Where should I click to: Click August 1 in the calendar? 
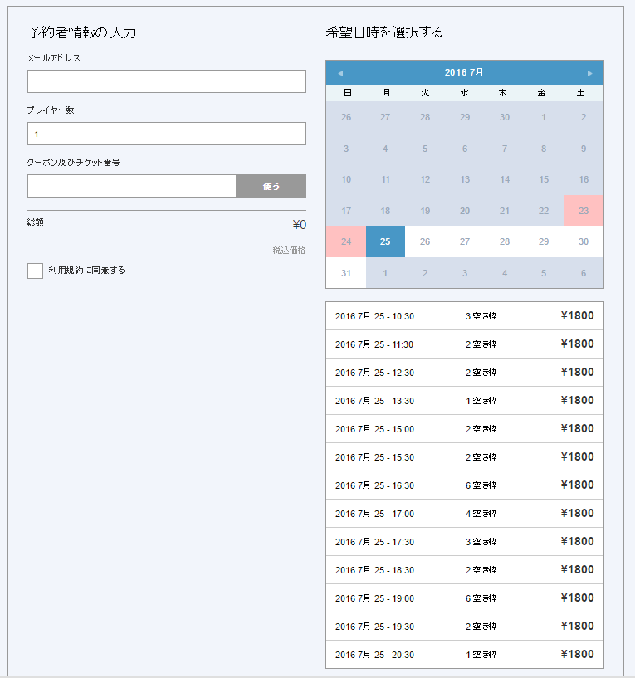(x=385, y=273)
